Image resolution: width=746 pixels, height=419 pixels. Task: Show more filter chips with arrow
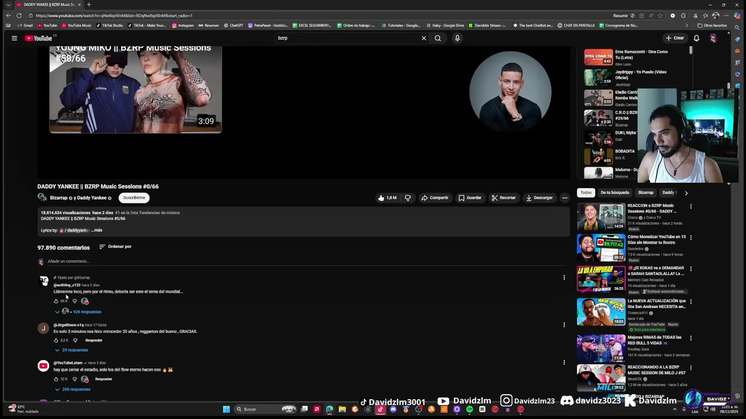pos(686,193)
